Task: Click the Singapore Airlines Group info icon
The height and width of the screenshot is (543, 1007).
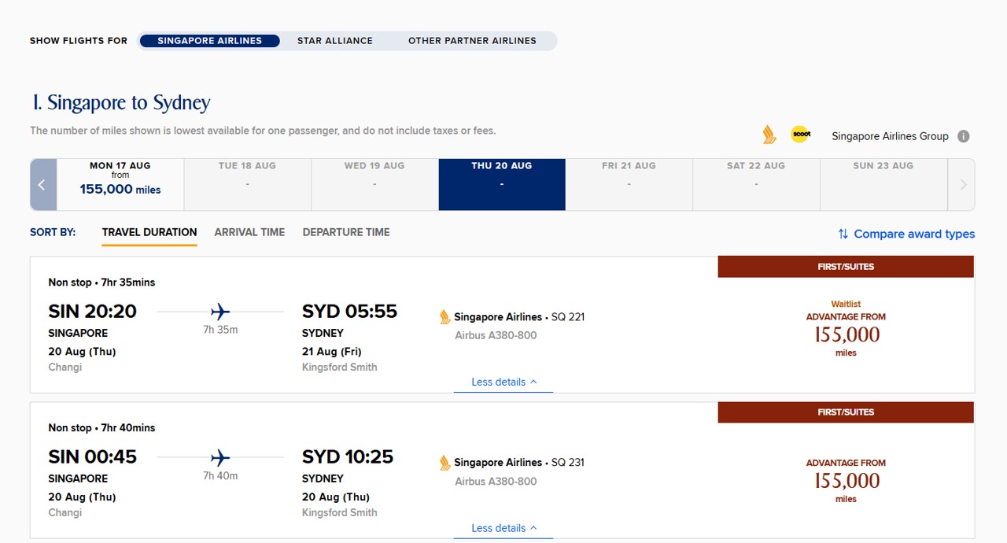Action: 964,136
